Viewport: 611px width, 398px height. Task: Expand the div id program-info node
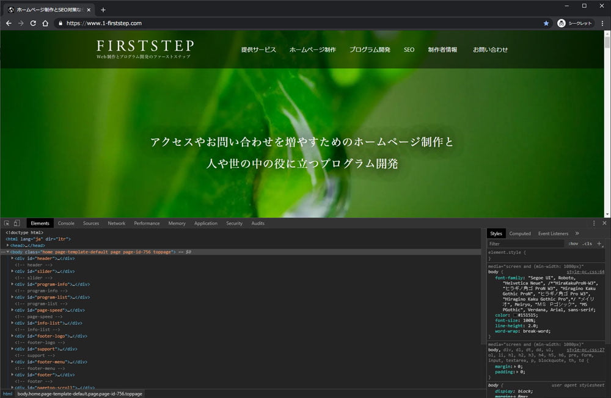[x=12, y=284]
